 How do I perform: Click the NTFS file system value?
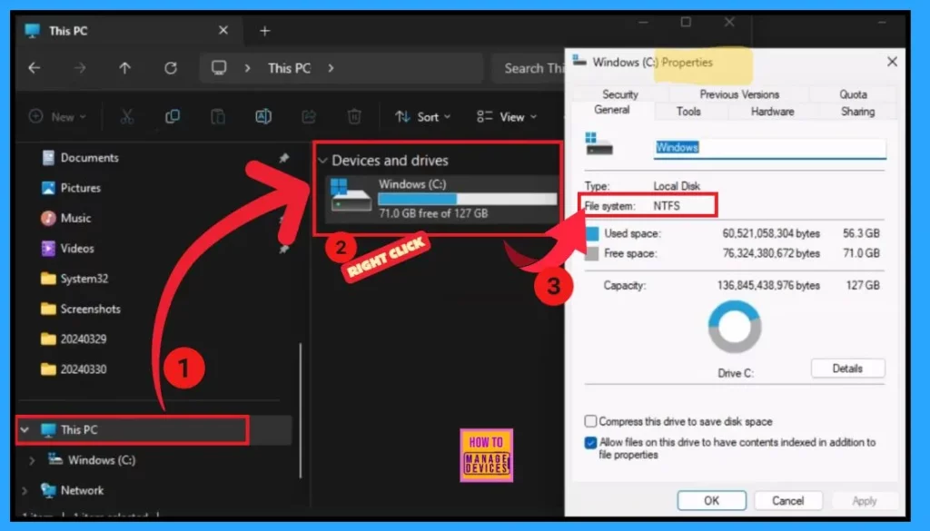[667, 206]
